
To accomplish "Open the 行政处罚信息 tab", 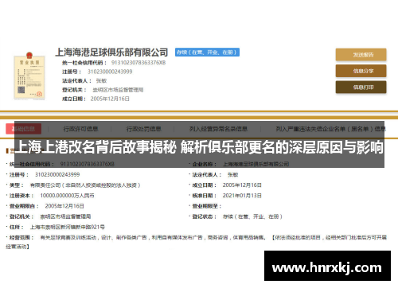I will pos(143,129).
